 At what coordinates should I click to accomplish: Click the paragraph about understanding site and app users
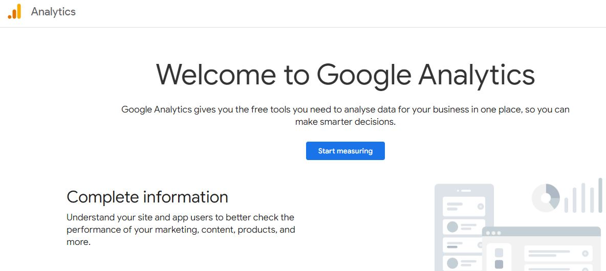181,230
